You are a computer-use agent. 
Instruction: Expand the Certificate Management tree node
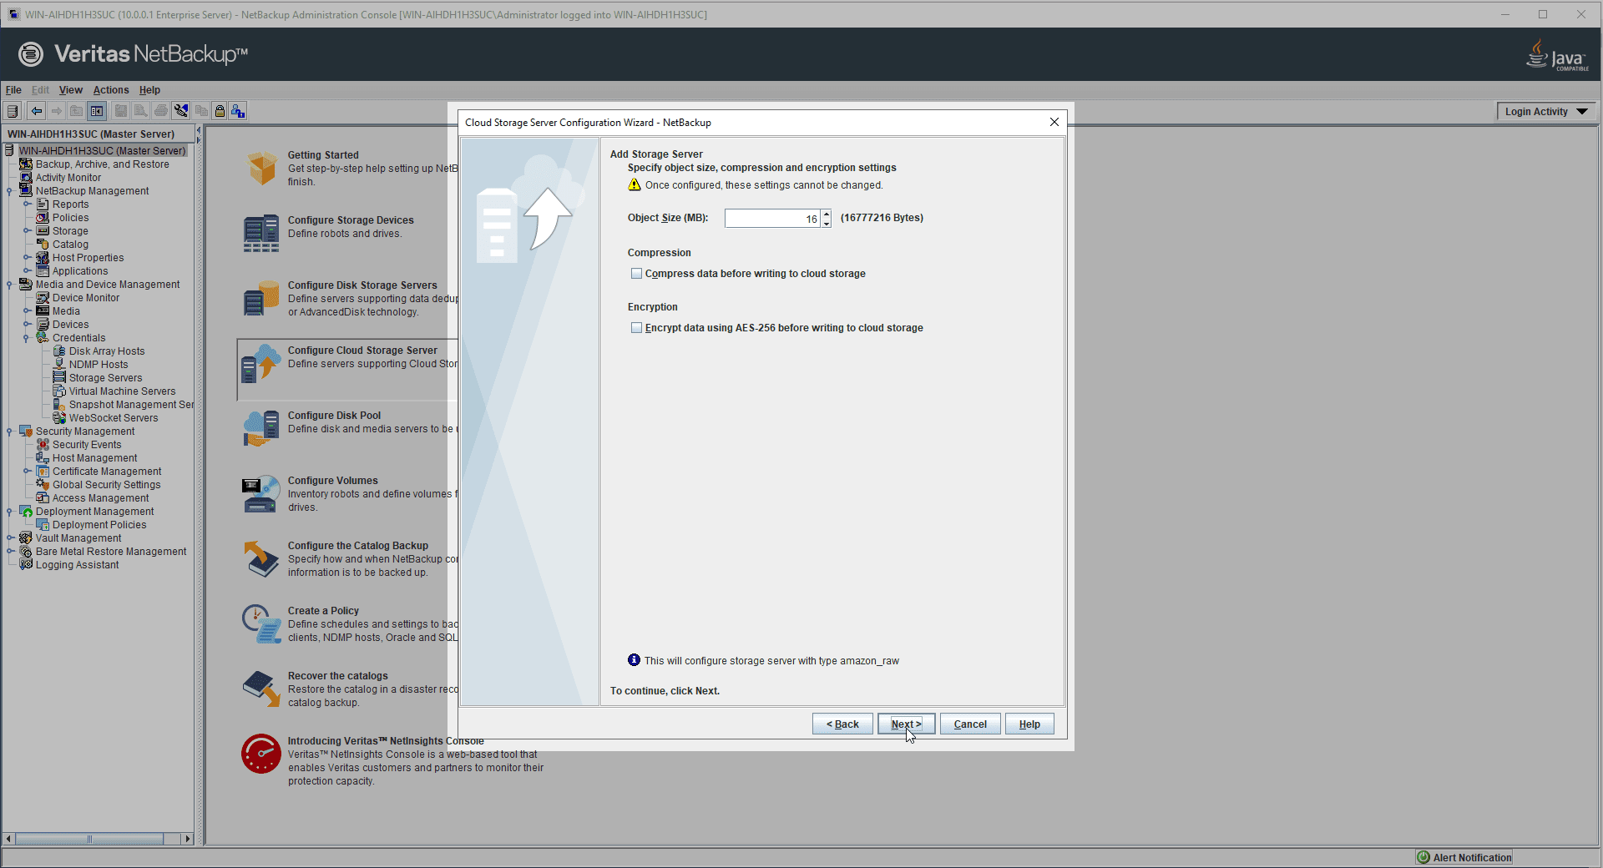(x=27, y=472)
